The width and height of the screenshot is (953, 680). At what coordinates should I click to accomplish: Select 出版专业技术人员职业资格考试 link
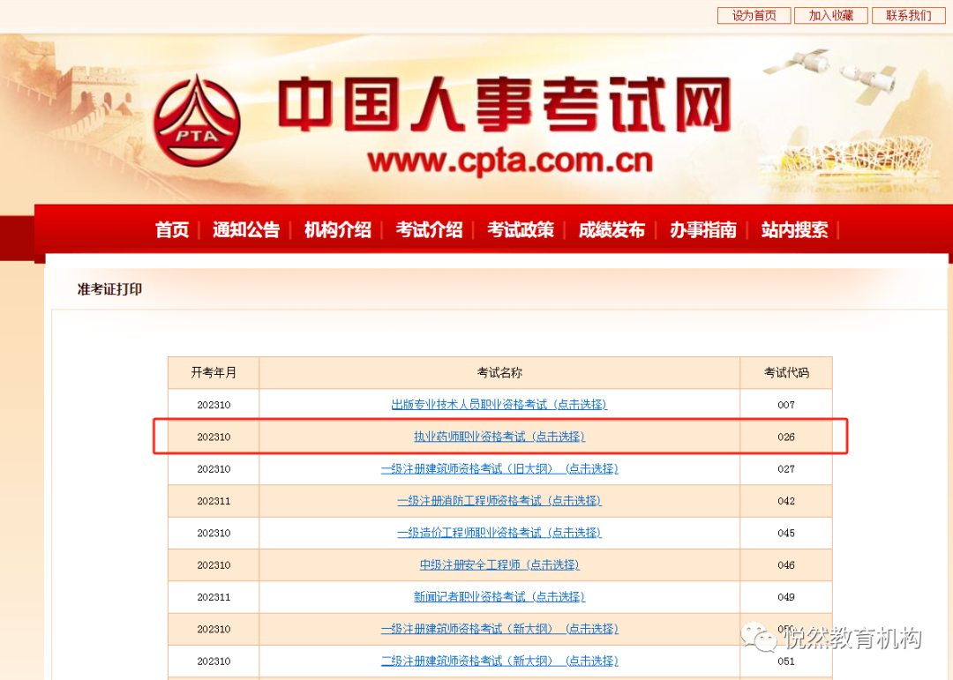click(x=499, y=405)
